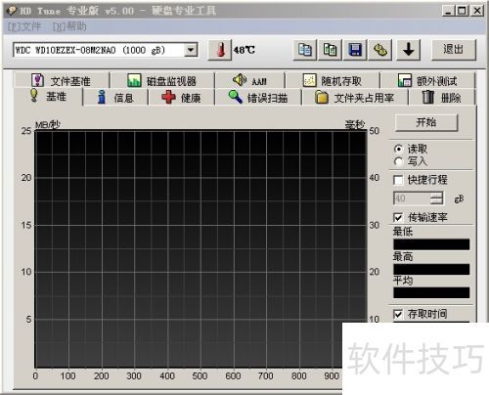
Task: Select the 写入 radio button
Action: (398, 161)
